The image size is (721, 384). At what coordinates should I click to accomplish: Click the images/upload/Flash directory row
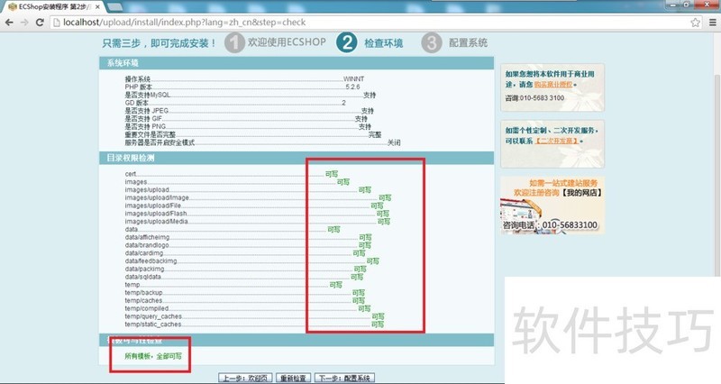point(257,214)
